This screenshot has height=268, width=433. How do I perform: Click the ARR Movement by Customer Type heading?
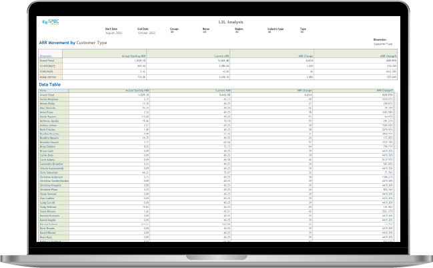coord(73,43)
